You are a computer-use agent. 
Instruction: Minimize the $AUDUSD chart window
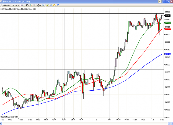click(x=164, y=1)
